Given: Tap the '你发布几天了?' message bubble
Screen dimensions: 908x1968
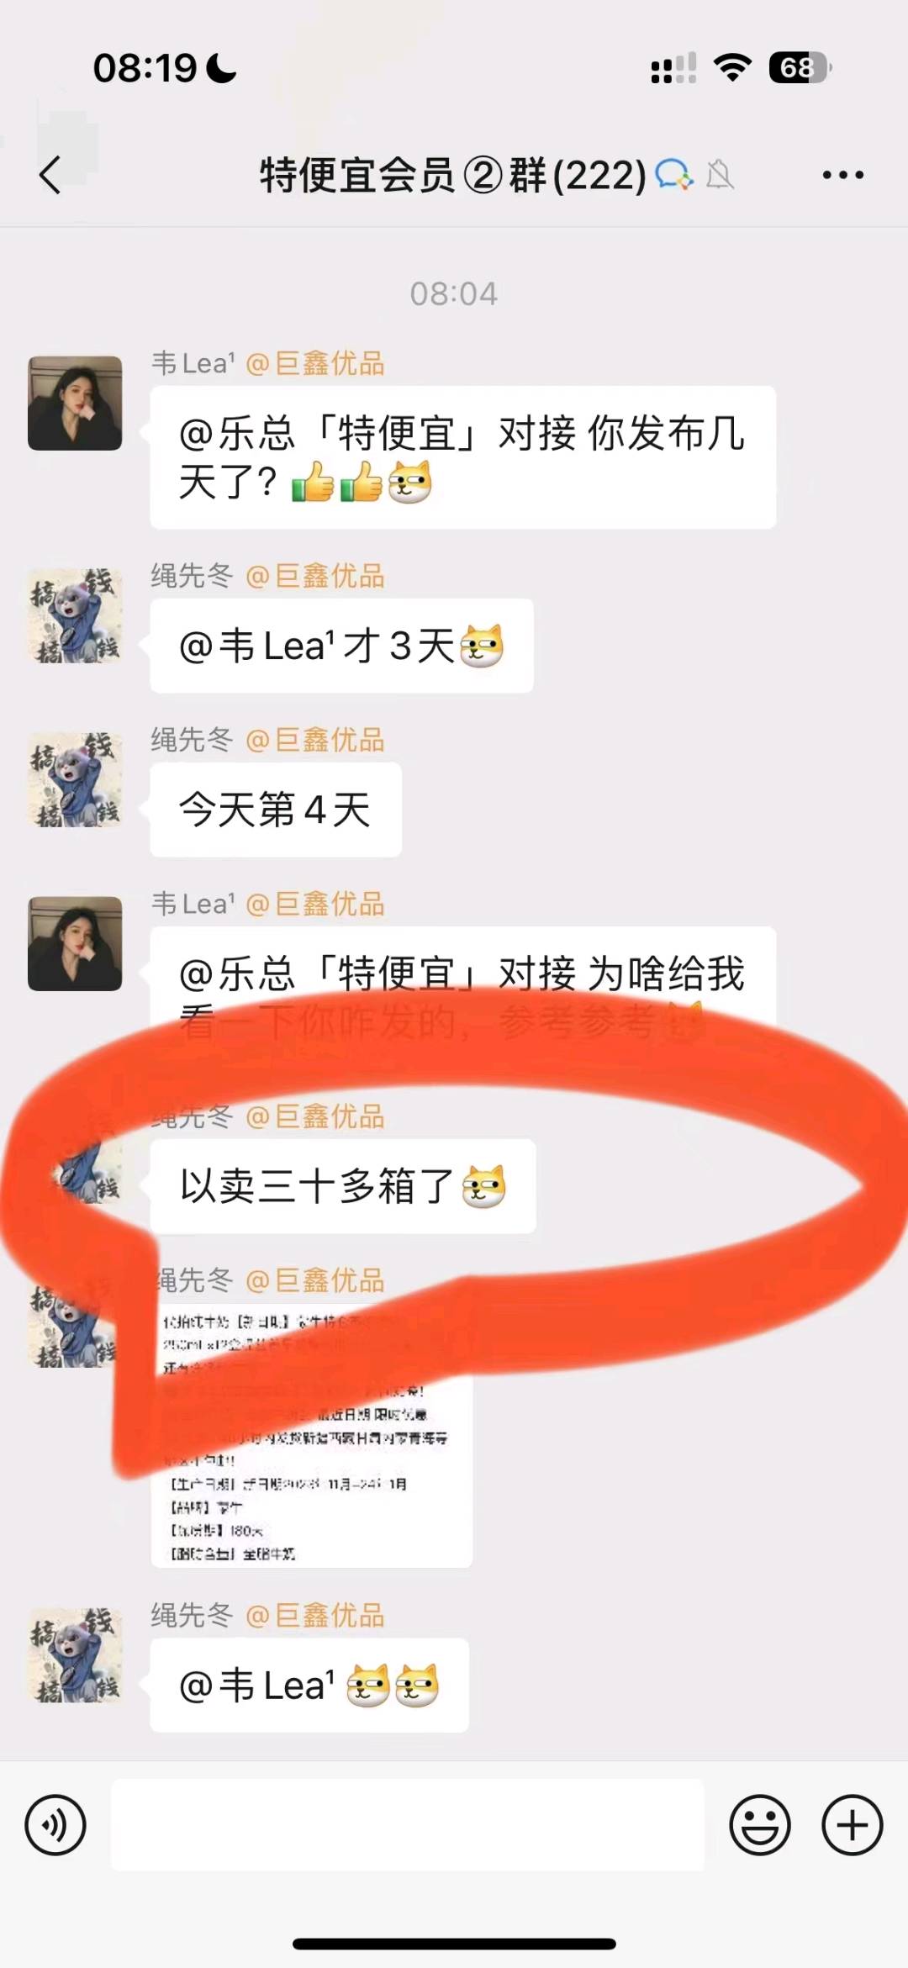Looking at the screenshot, I should point(462,457).
